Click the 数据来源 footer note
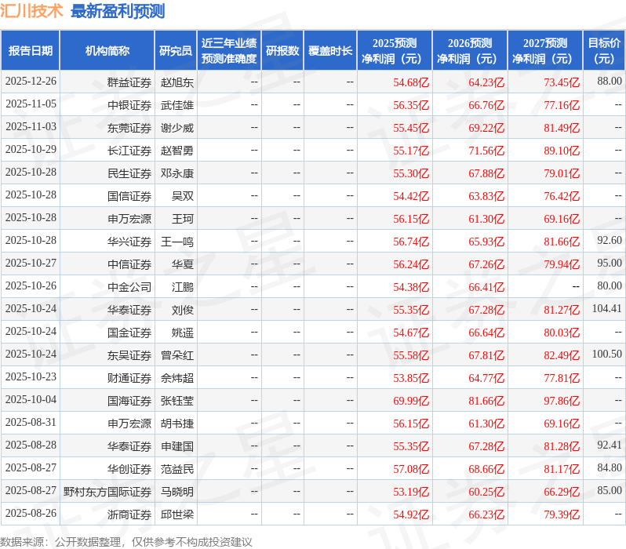626x549 pixels. (x=126, y=542)
